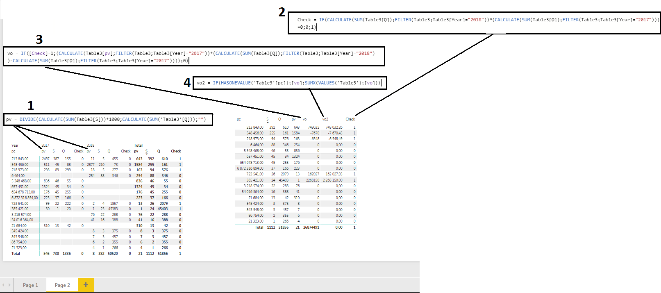Click the Check column header in right table

(350, 120)
